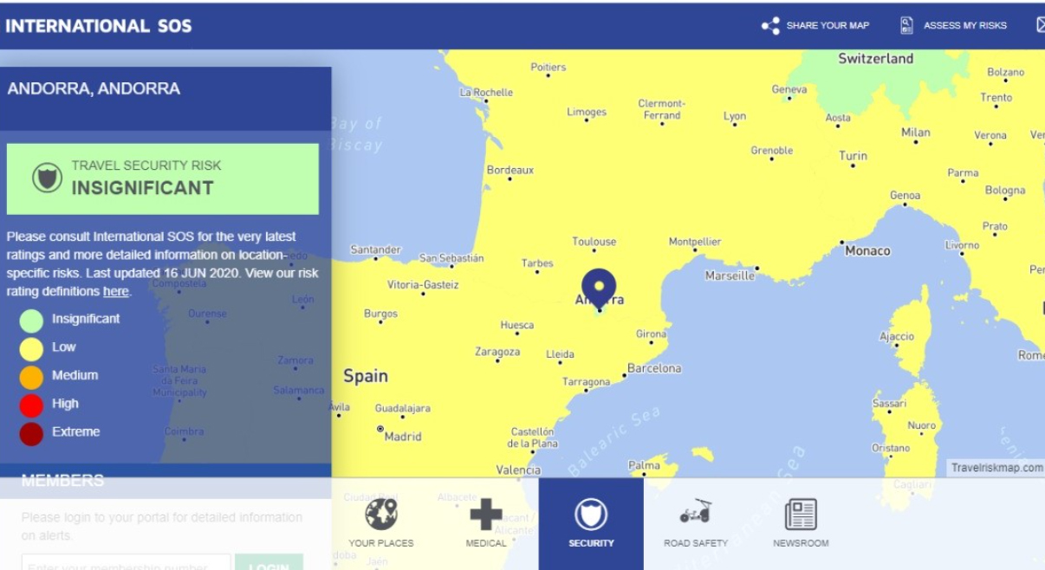Click Montpellier on the map

click(x=695, y=242)
